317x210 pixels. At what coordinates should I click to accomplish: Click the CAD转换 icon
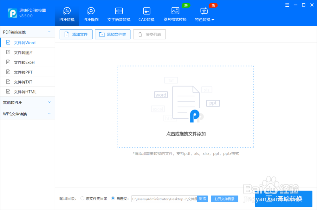[146, 11]
